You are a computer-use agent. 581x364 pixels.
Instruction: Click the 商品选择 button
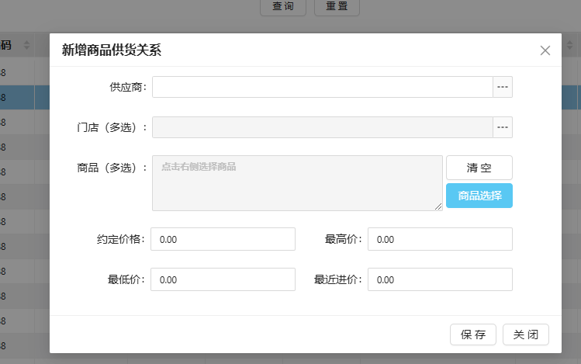479,196
